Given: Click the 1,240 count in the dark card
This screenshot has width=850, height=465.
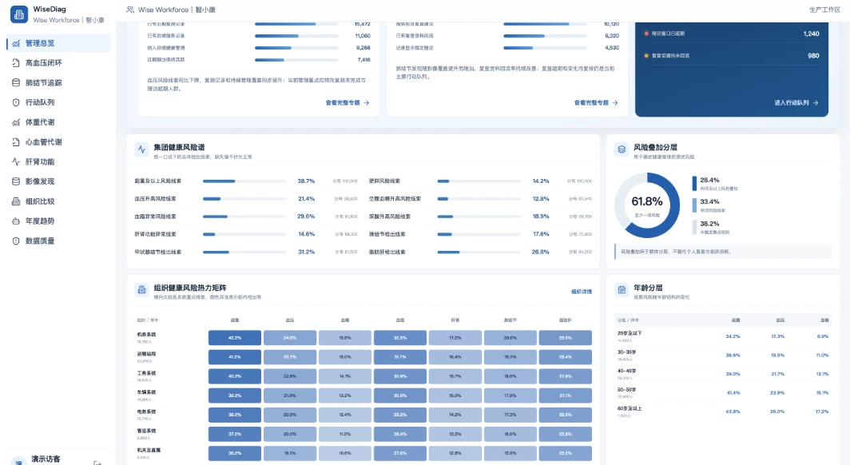Looking at the screenshot, I should (811, 34).
